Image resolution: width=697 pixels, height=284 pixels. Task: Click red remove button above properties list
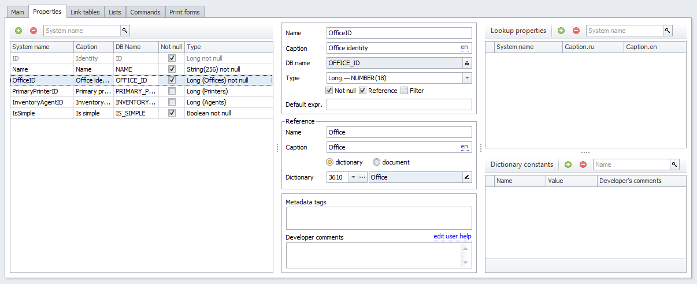point(33,31)
